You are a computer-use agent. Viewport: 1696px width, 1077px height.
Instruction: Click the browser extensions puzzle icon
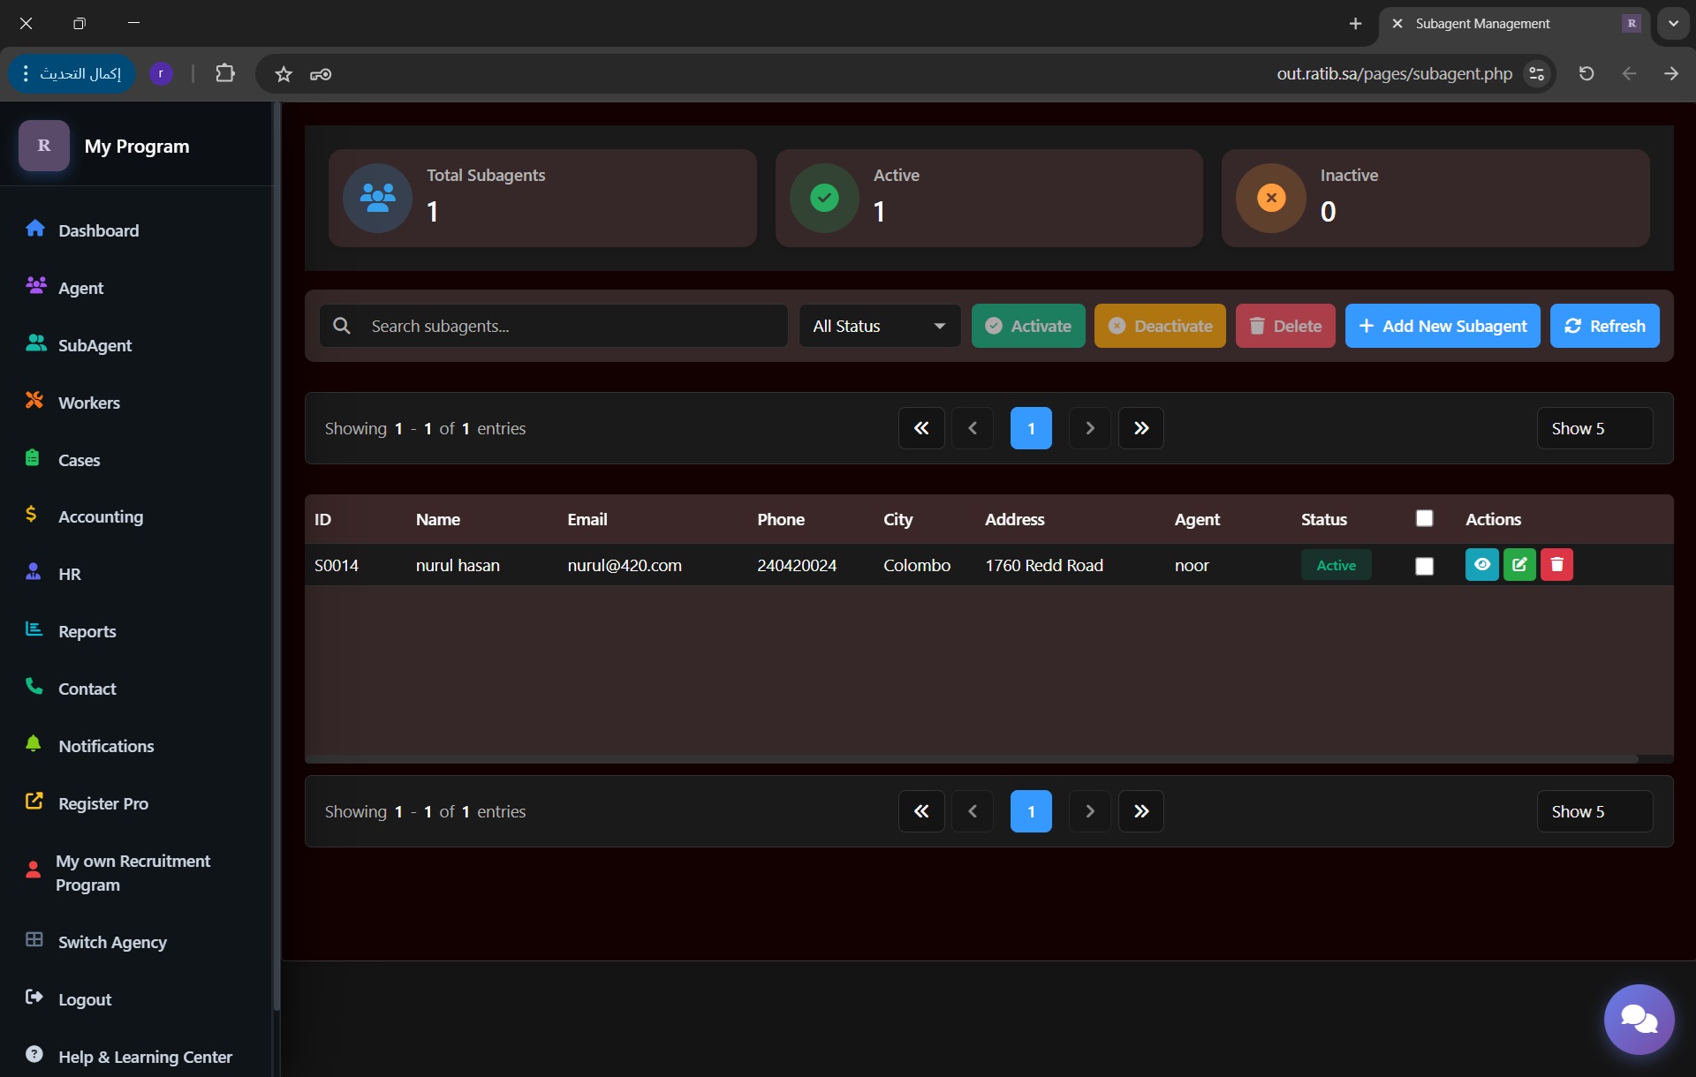(225, 73)
